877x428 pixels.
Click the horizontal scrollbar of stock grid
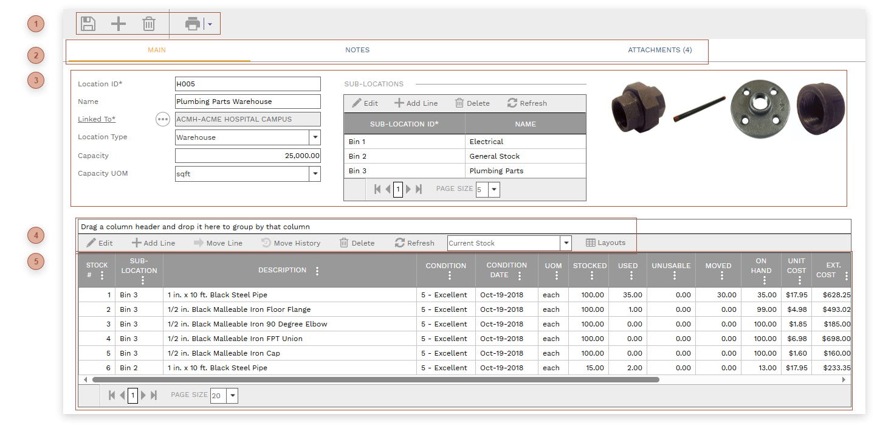click(375, 379)
